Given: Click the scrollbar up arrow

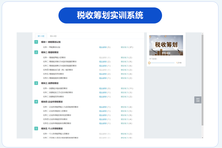Looking at the screenshot, I should pyautogui.click(x=202, y=34).
